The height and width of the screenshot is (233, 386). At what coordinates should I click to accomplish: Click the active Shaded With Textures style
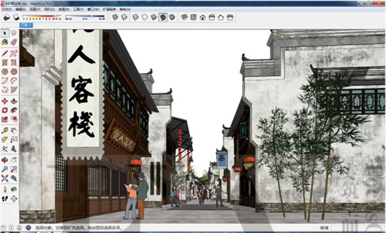point(163,17)
